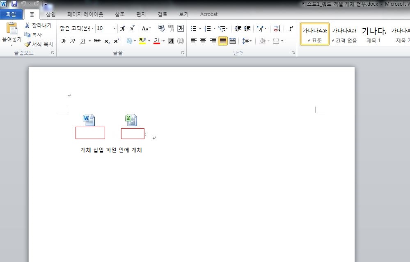Switch to 페이지 레이아웃 tab
The height and width of the screenshot is (262, 410).
coord(85,14)
